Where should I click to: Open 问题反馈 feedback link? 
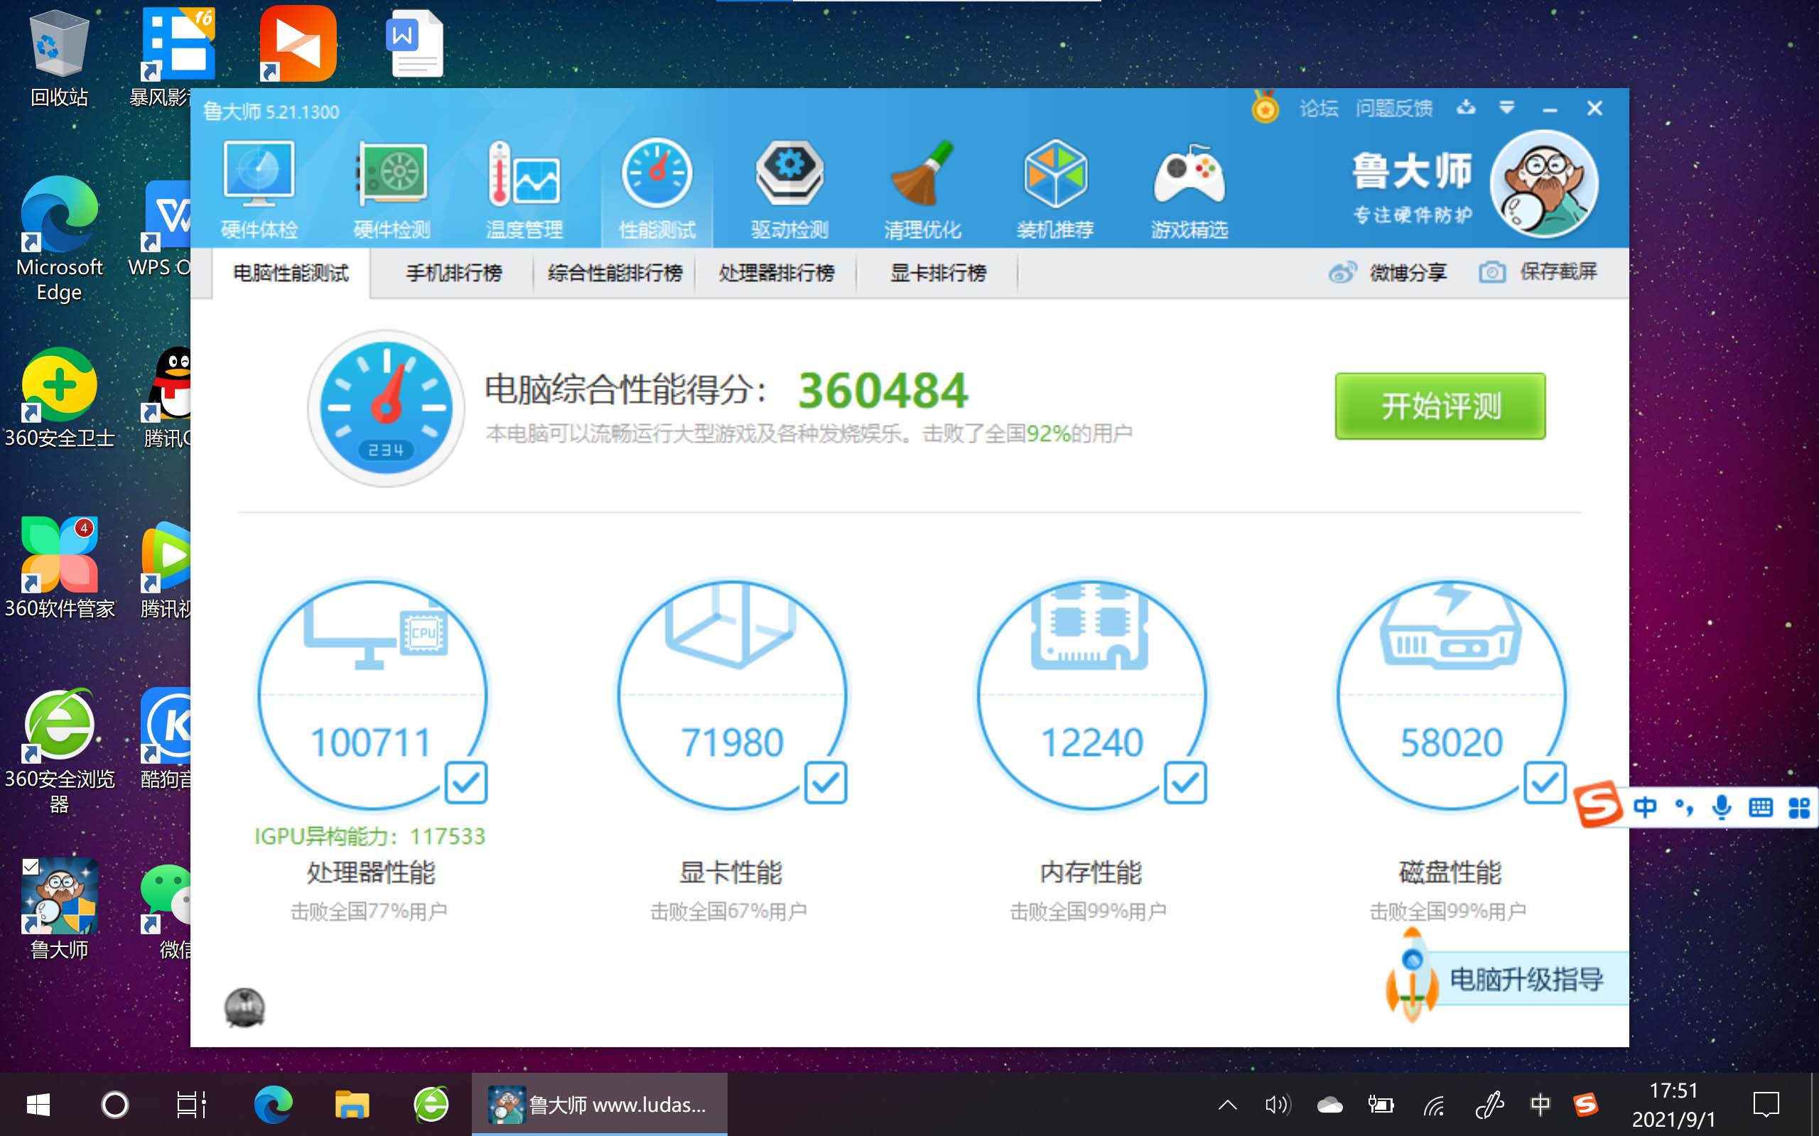(1394, 107)
